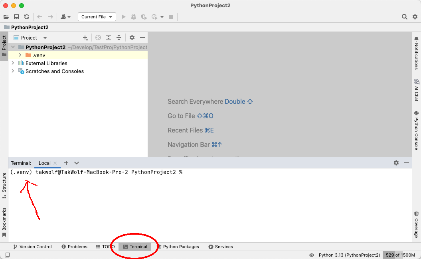This screenshot has height=259, width=421.
Task: Open Search Everywhere with the magnifier icon
Action: (404, 17)
